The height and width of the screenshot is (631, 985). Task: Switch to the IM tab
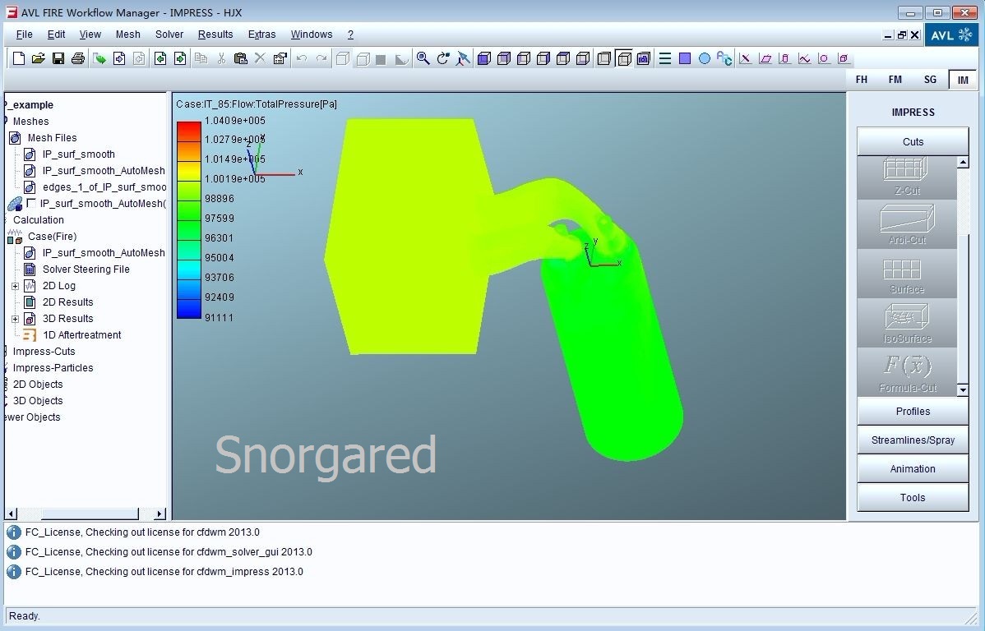coord(963,80)
